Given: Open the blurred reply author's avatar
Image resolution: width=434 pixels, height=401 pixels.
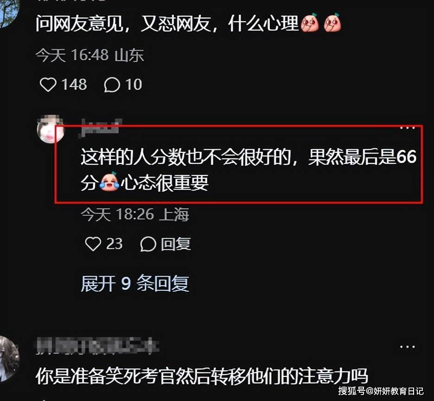Looking at the screenshot, I should 51,129.
